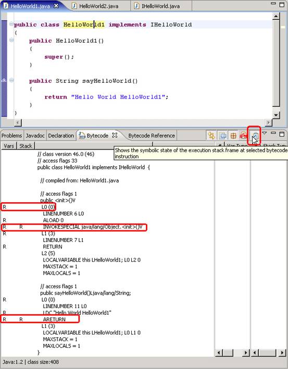The height and width of the screenshot is (369, 288).
Task: Click the editor horizontal scrollbar left arrow
Action: 18,122
